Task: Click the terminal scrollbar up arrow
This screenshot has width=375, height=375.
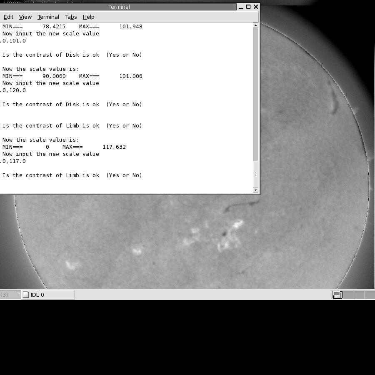Action: [255, 25]
